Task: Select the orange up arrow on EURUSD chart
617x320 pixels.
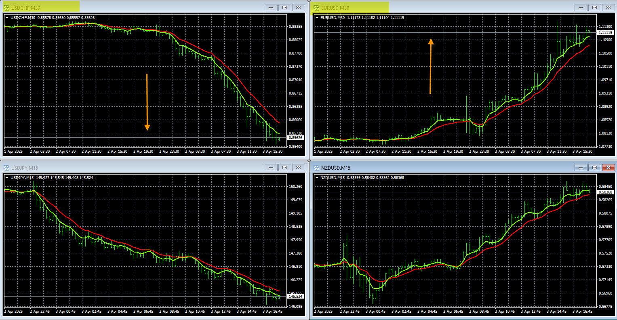Action: click(x=431, y=66)
